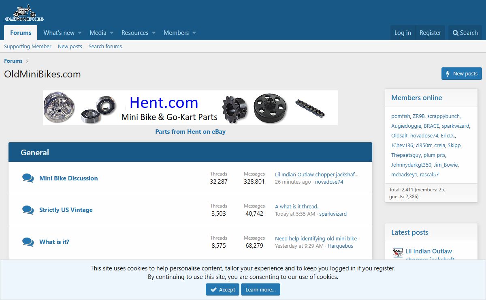Go to Supporting Member page
This screenshot has height=300, width=486.
coord(28,46)
